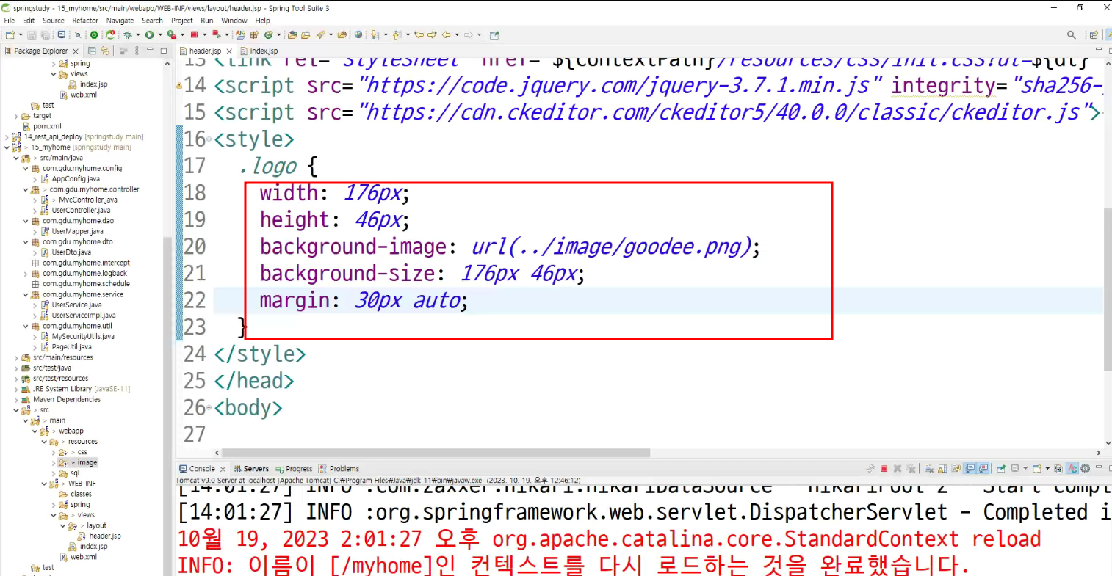Open the console settings gear icon

click(x=1085, y=468)
